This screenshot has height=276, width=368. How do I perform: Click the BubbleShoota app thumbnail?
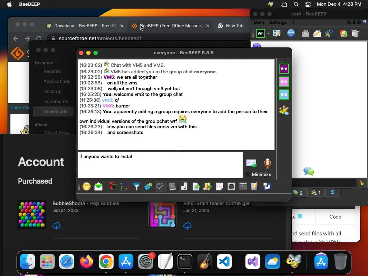[x=32, y=215]
